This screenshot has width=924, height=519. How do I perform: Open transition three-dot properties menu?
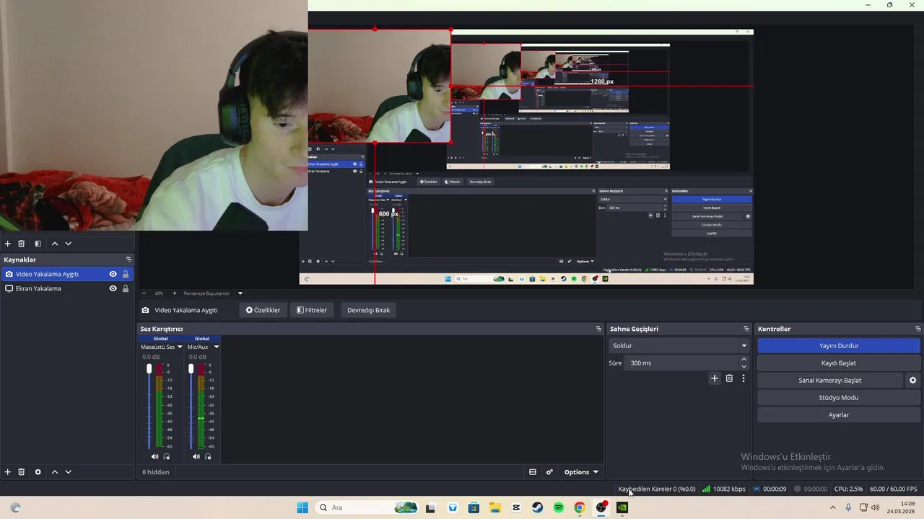pos(744,378)
